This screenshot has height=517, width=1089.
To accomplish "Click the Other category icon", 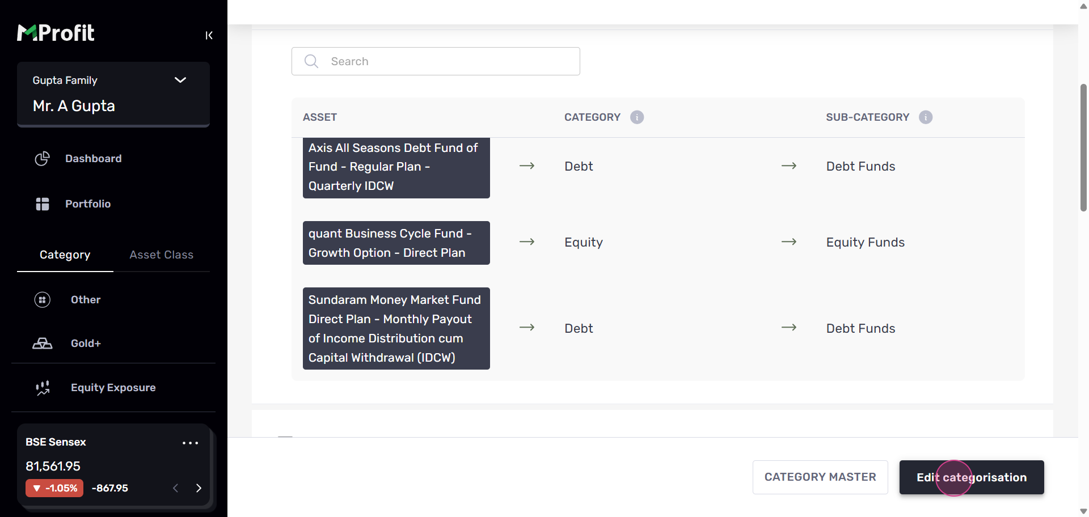I will 43,300.
